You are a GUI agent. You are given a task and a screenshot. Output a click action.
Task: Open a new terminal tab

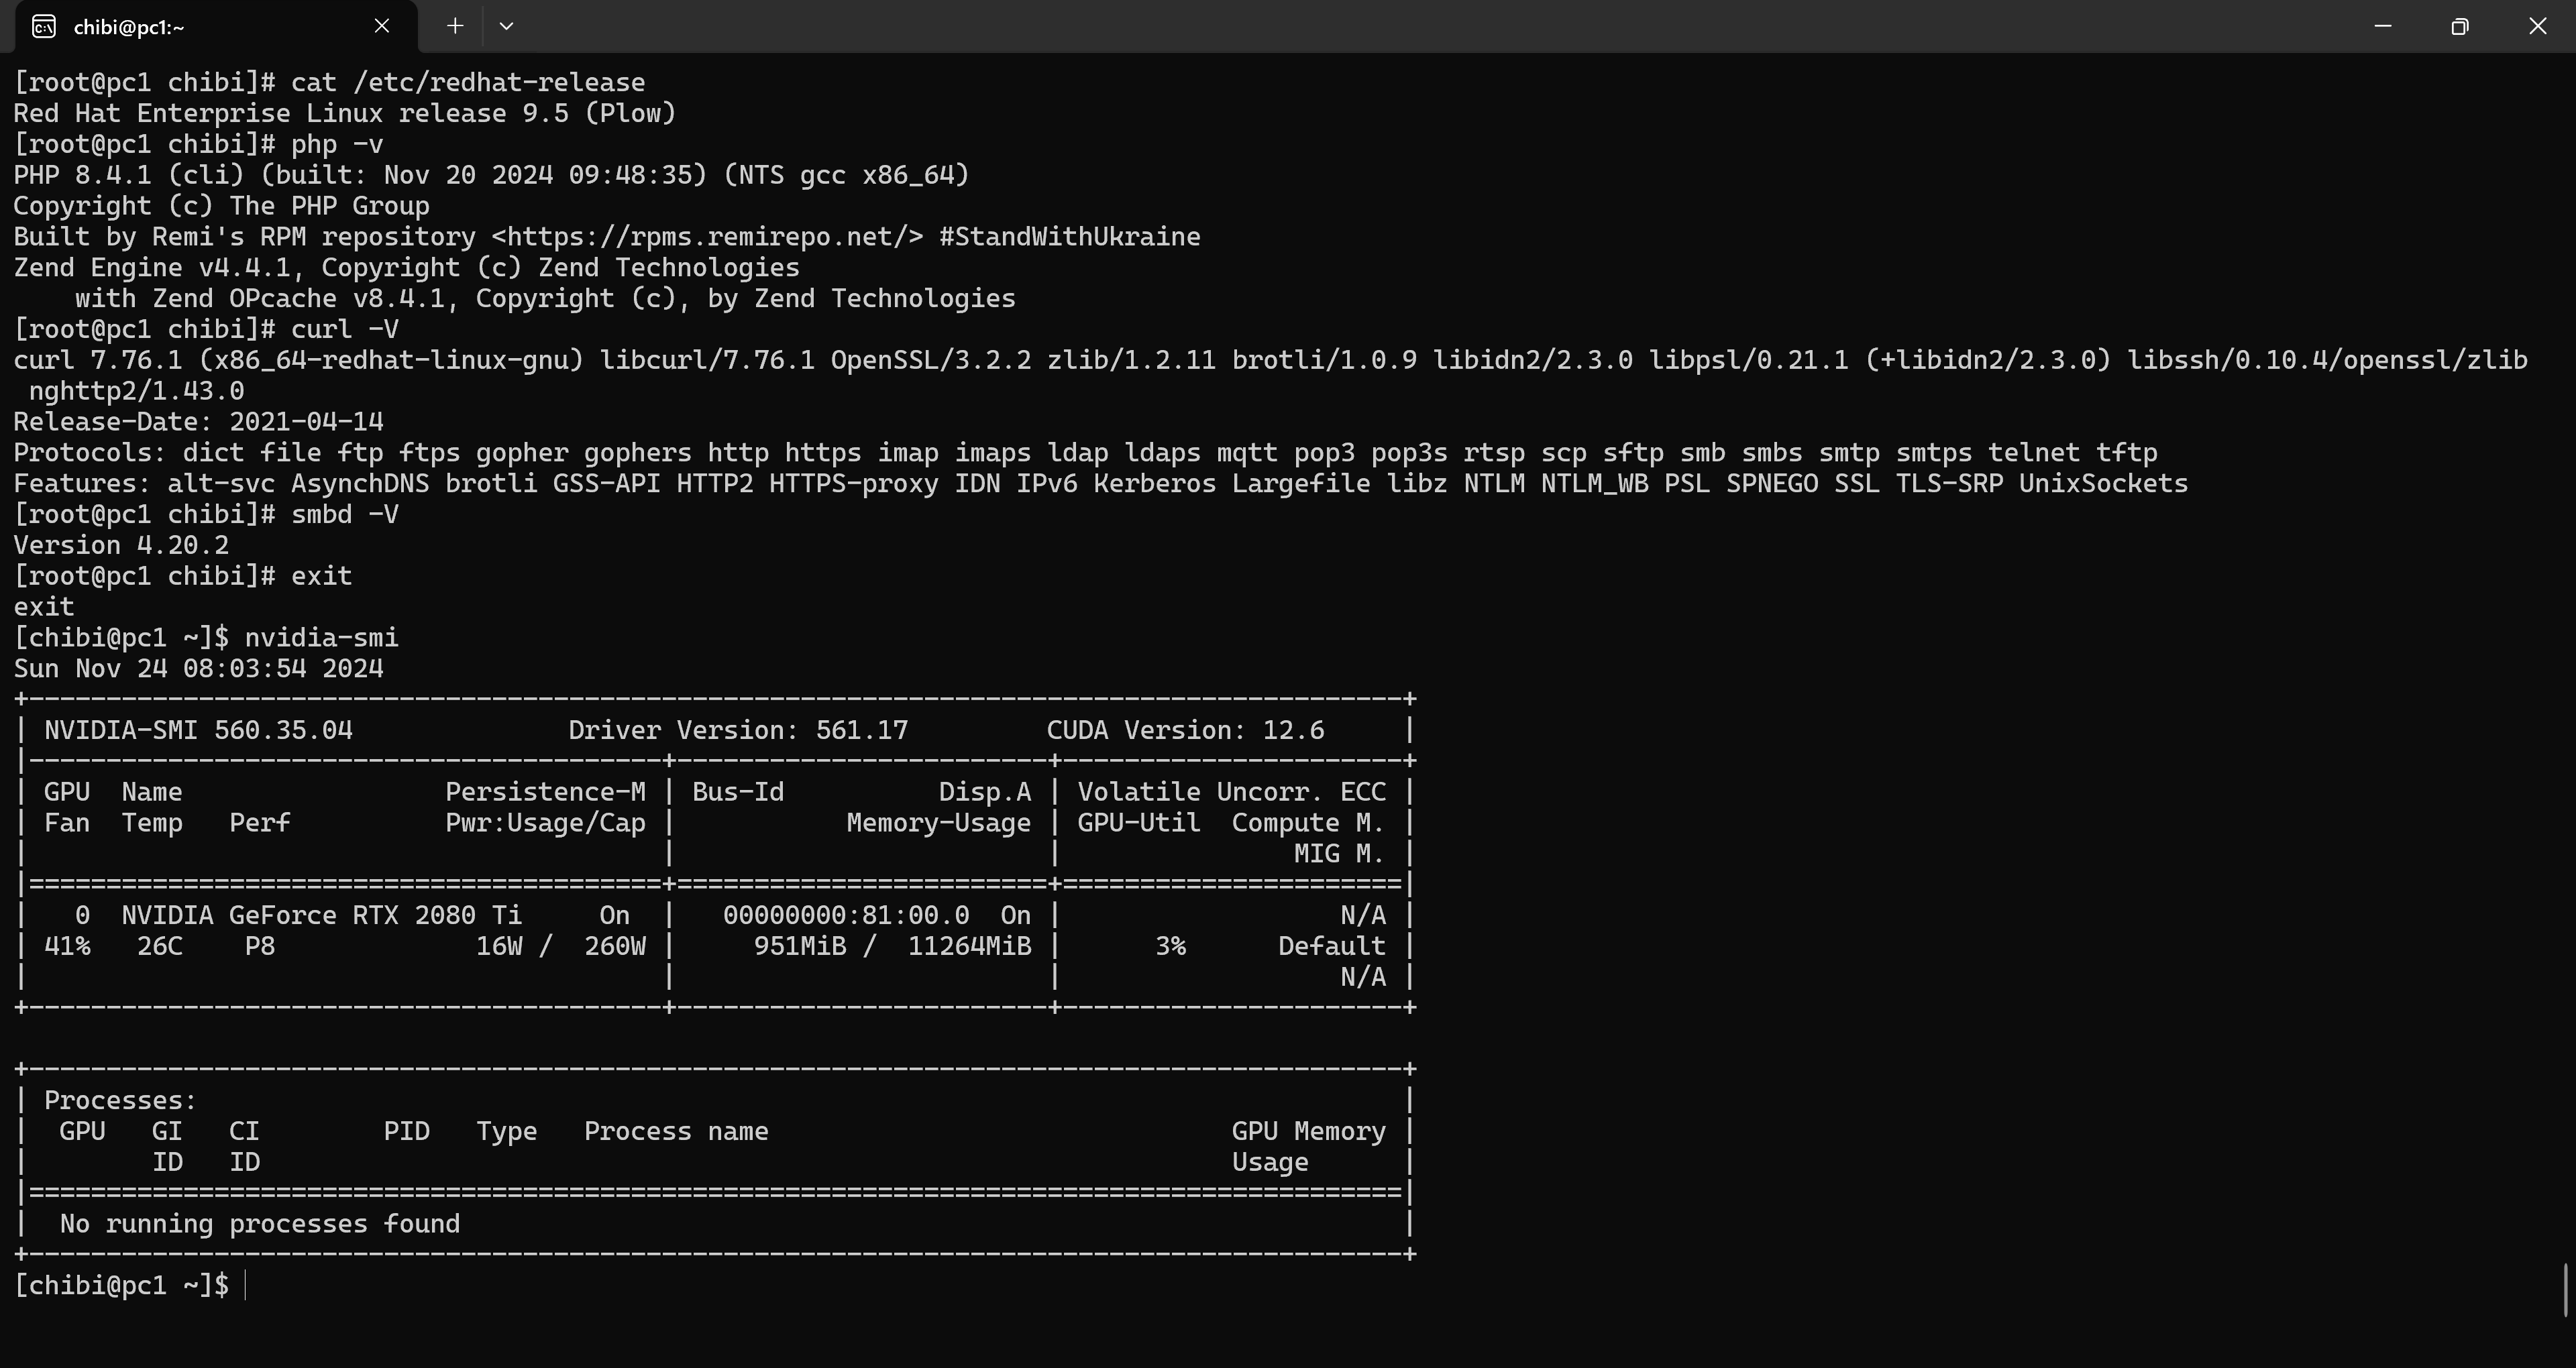click(x=455, y=26)
